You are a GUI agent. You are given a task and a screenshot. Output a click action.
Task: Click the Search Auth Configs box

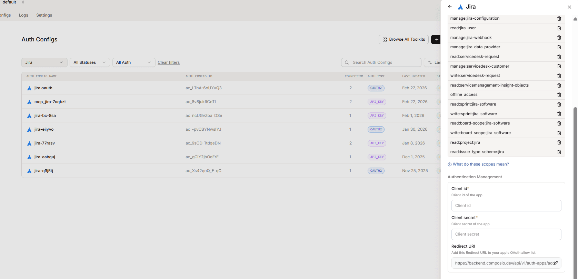(381, 62)
